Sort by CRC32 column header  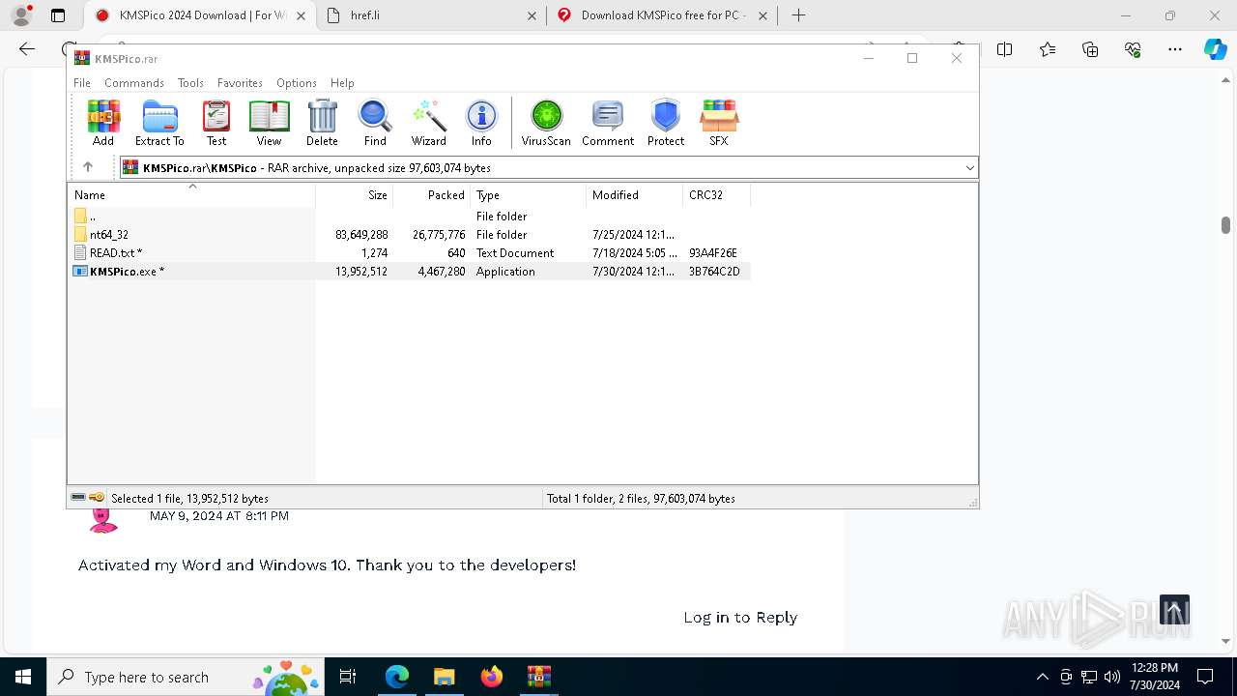click(x=716, y=195)
